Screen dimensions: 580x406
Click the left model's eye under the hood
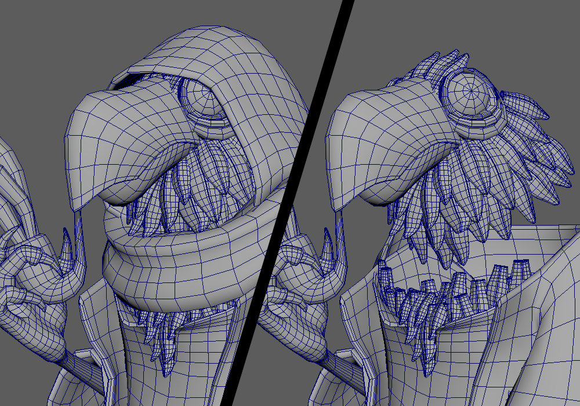[x=204, y=100]
